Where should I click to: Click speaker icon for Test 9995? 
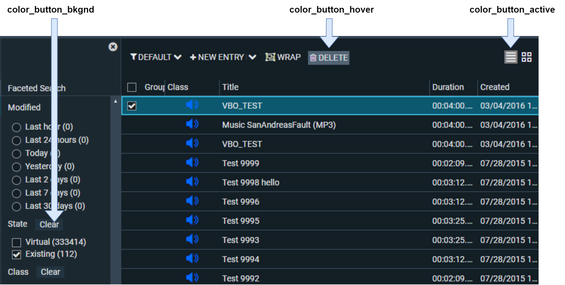[x=192, y=220]
